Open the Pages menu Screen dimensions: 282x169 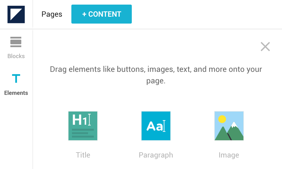point(52,14)
